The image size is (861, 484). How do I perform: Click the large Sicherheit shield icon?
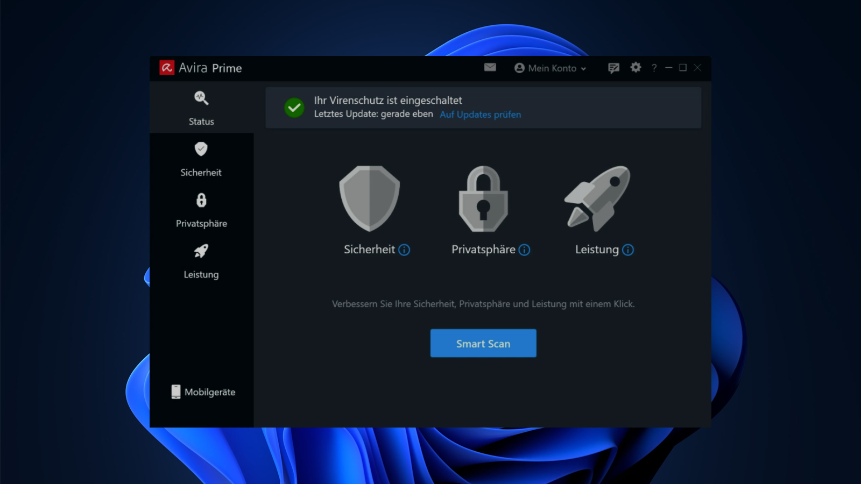click(x=370, y=198)
